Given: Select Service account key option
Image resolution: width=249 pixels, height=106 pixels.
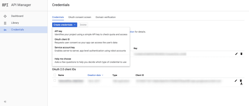Looking at the screenshot, I should click(x=64, y=48).
